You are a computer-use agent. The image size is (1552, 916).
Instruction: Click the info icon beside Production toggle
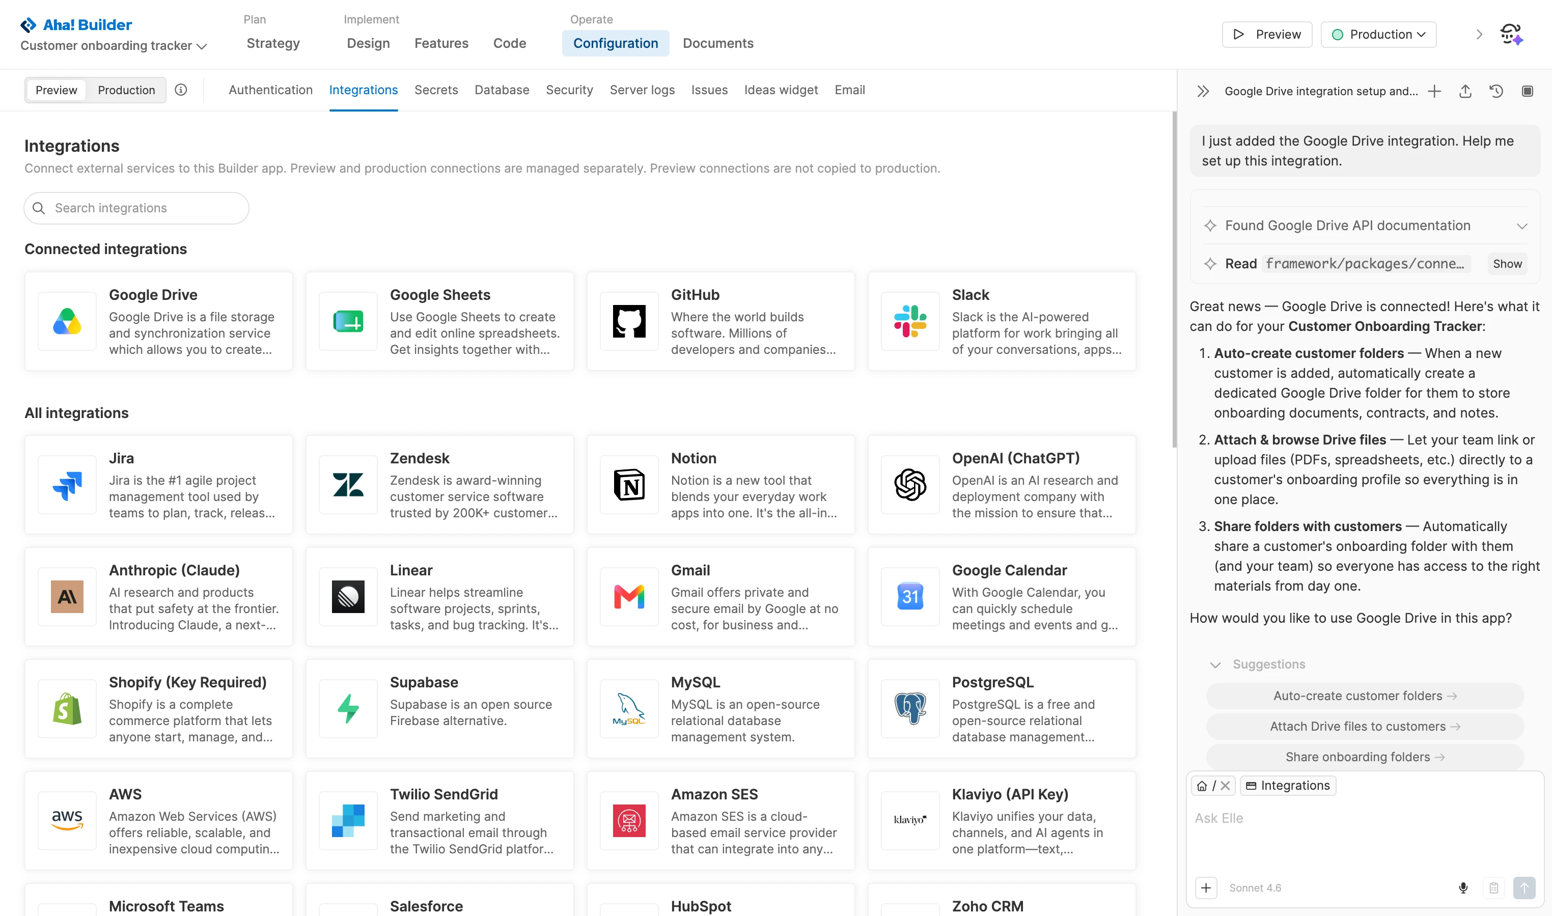click(181, 90)
